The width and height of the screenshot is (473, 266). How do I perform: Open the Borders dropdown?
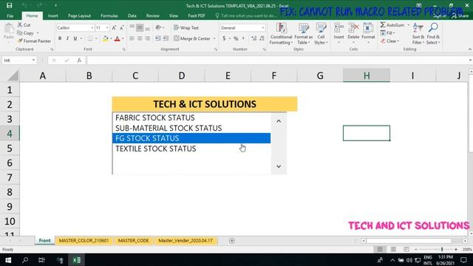tap(96, 38)
